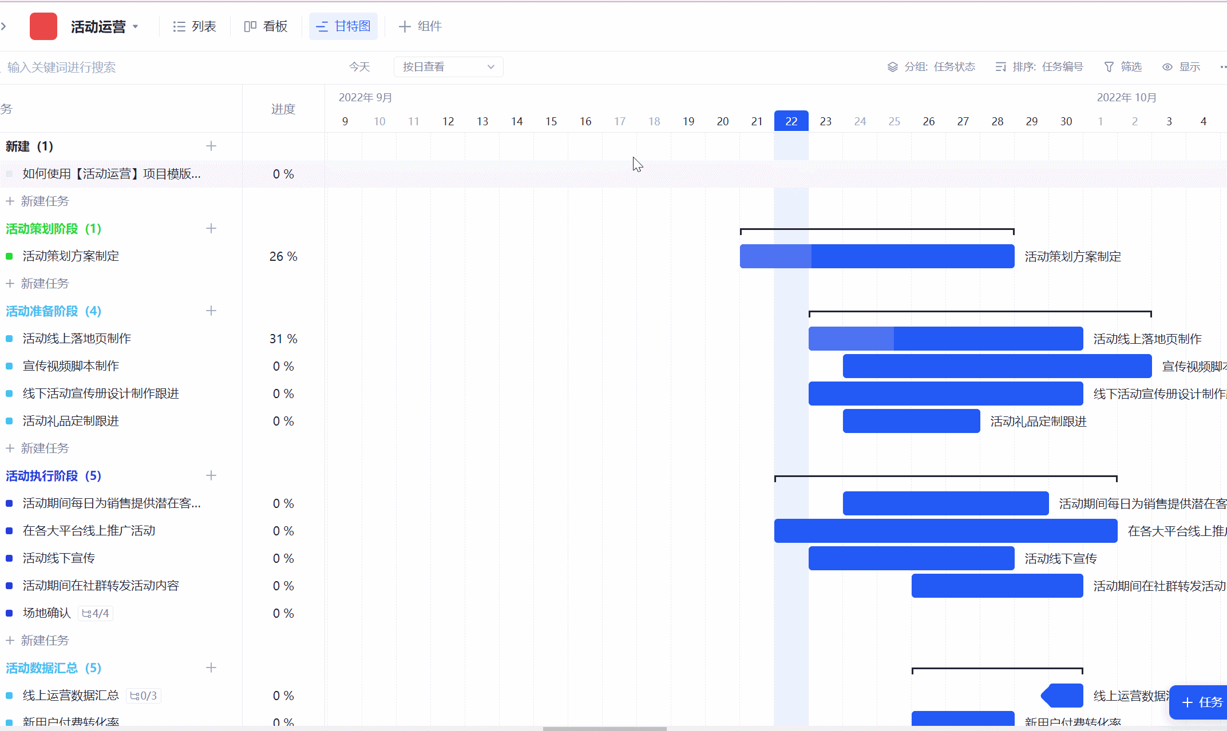Switch to 看板 view tab

pos(266,26)
